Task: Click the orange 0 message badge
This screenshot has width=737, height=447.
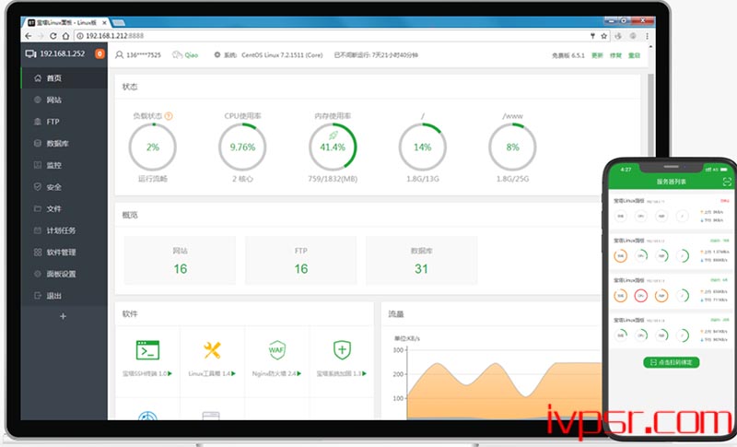Action: pos(99,53)
